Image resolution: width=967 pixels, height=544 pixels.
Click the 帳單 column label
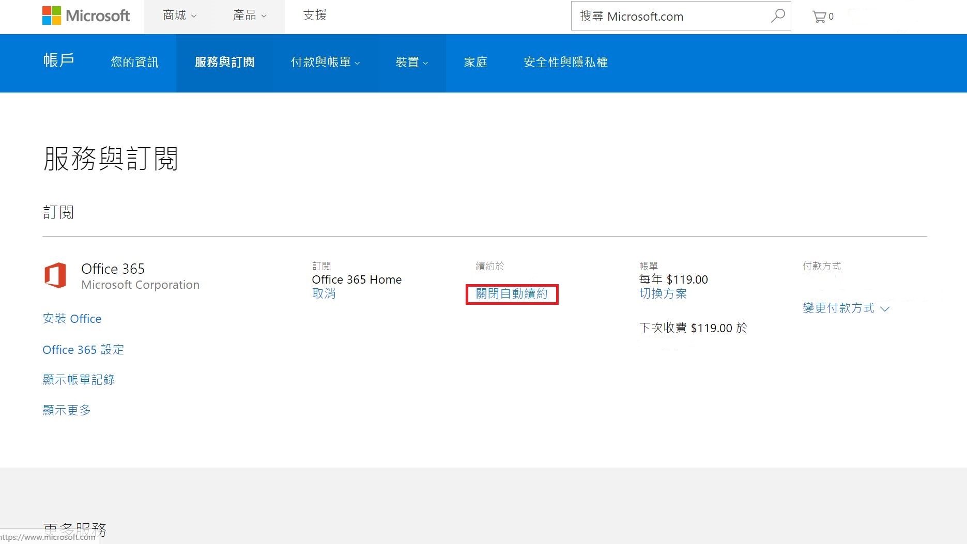[x=649, y=266]
